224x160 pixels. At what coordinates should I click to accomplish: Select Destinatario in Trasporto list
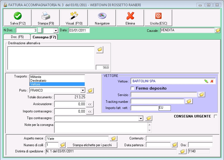[x=57, y=81]
